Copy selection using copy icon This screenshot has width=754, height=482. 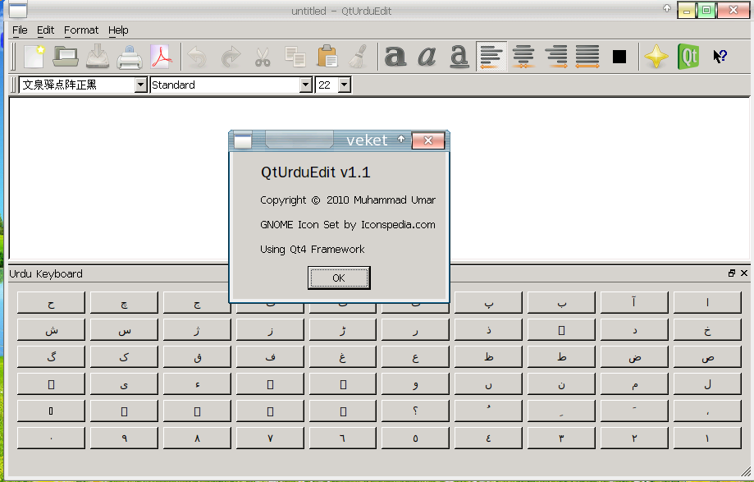coord(295,57)
